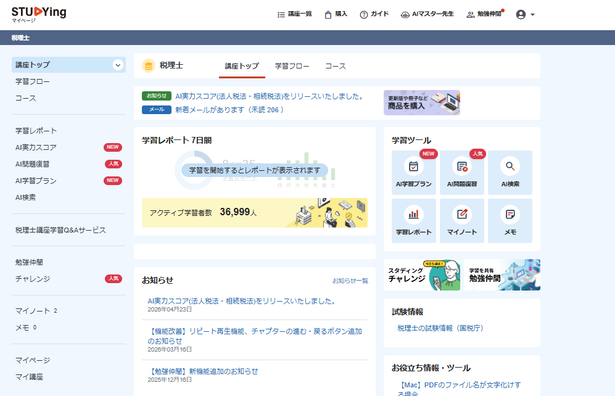Expand the 講座トップ sidebar chevron

pos(118,65)
